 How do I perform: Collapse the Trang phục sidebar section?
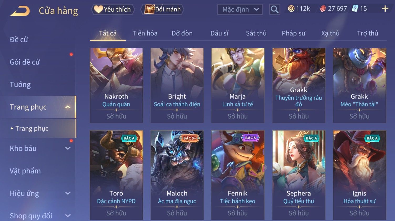[68, 107]
